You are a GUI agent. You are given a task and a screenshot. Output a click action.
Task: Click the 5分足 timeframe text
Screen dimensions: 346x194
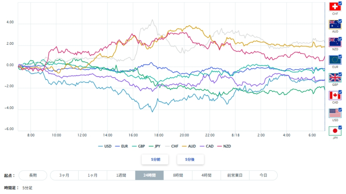[x=27, y=188]
